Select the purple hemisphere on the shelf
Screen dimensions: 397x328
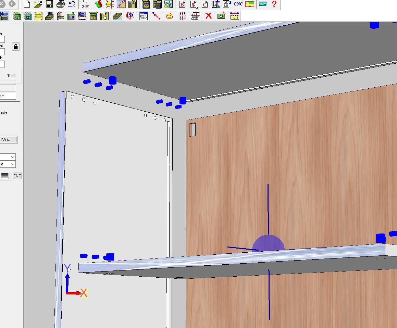(x=268, y=243)
